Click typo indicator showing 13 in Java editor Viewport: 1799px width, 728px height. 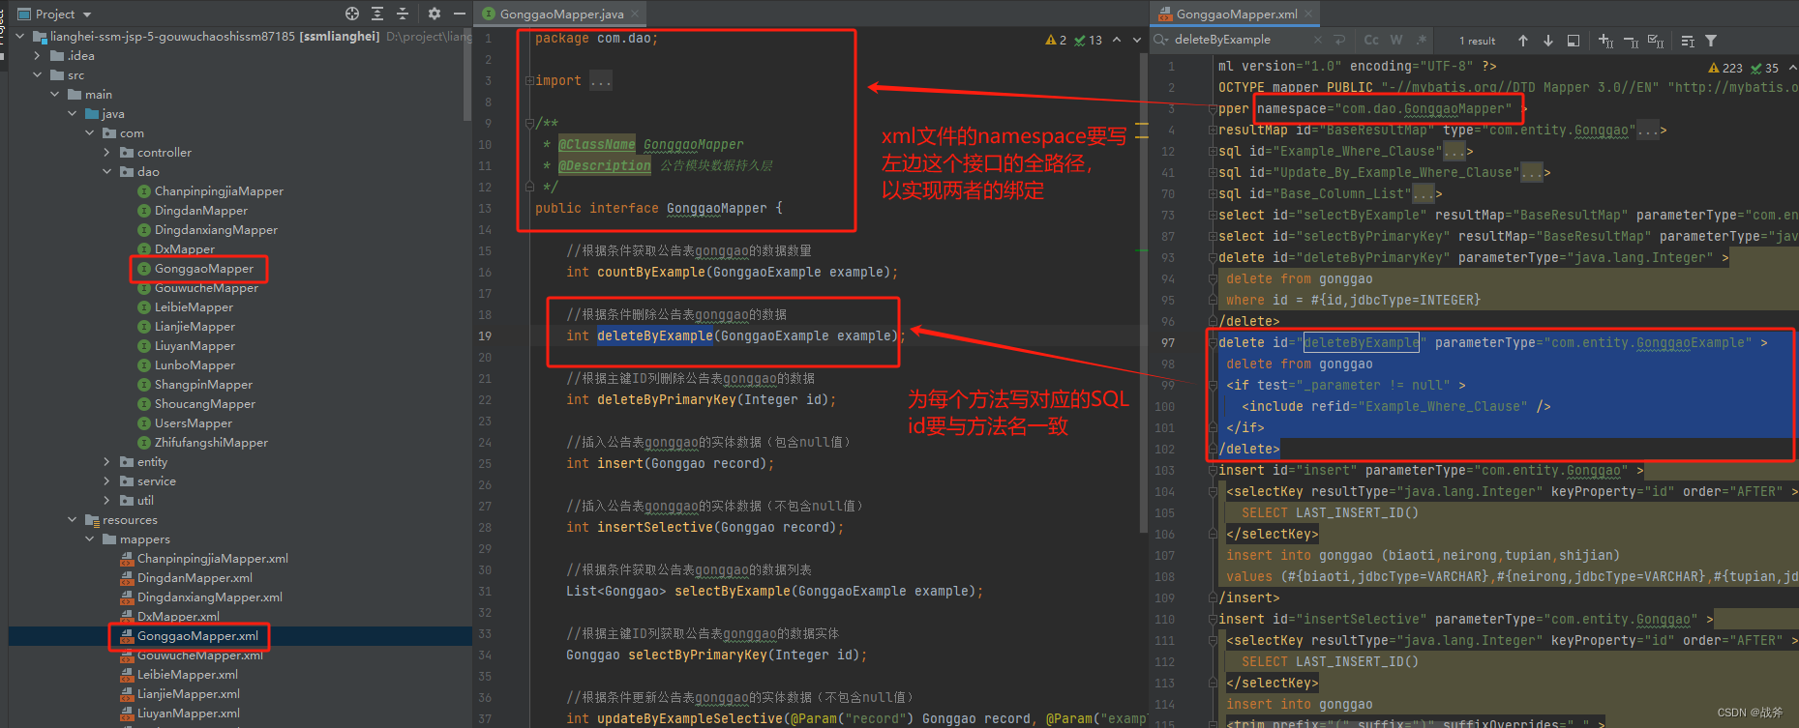(1089, 40)
